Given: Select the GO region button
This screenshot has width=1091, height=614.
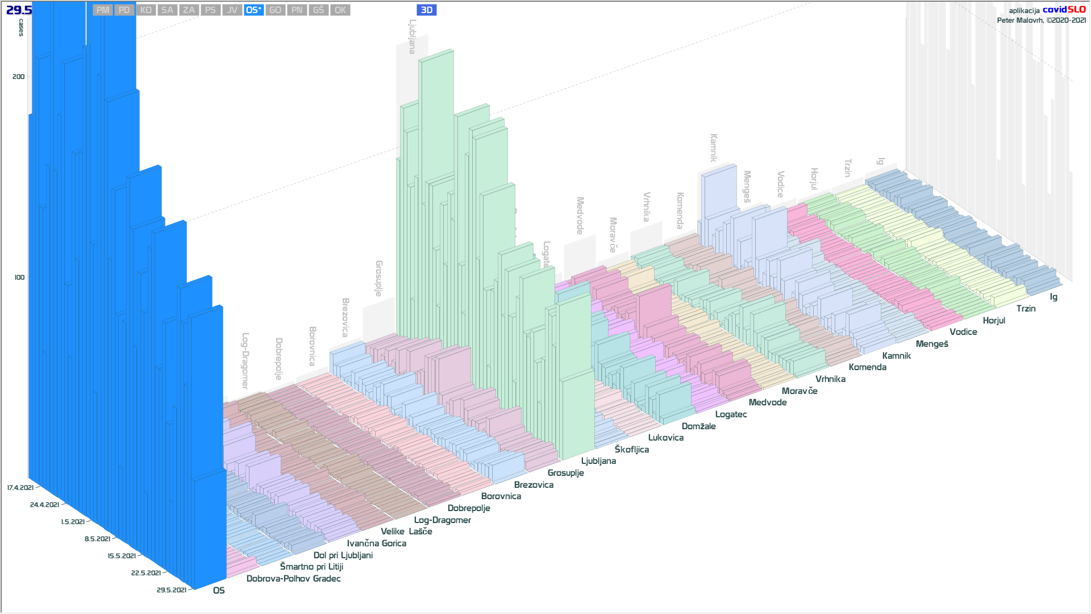Looking at the screenshot, I should tap(275, 10).
